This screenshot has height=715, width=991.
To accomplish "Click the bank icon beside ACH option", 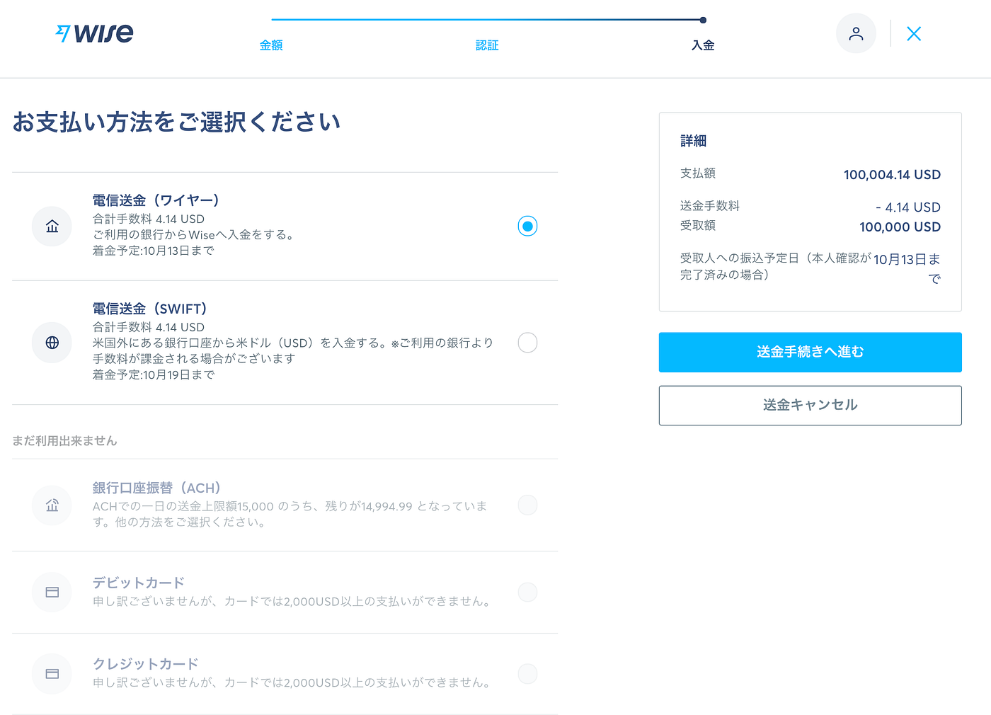I will click(52, 505).
